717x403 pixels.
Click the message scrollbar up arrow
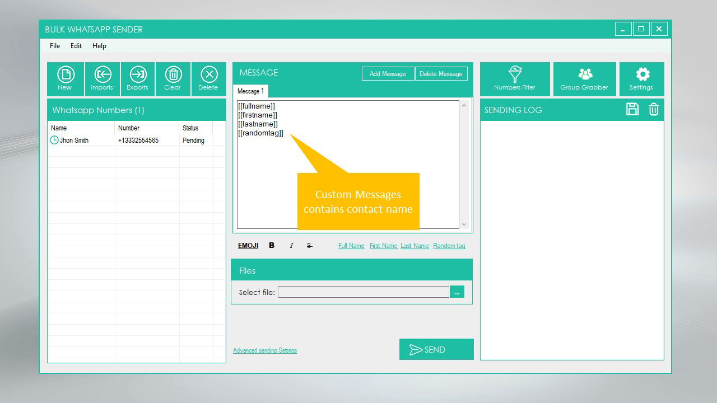(464, 105)
